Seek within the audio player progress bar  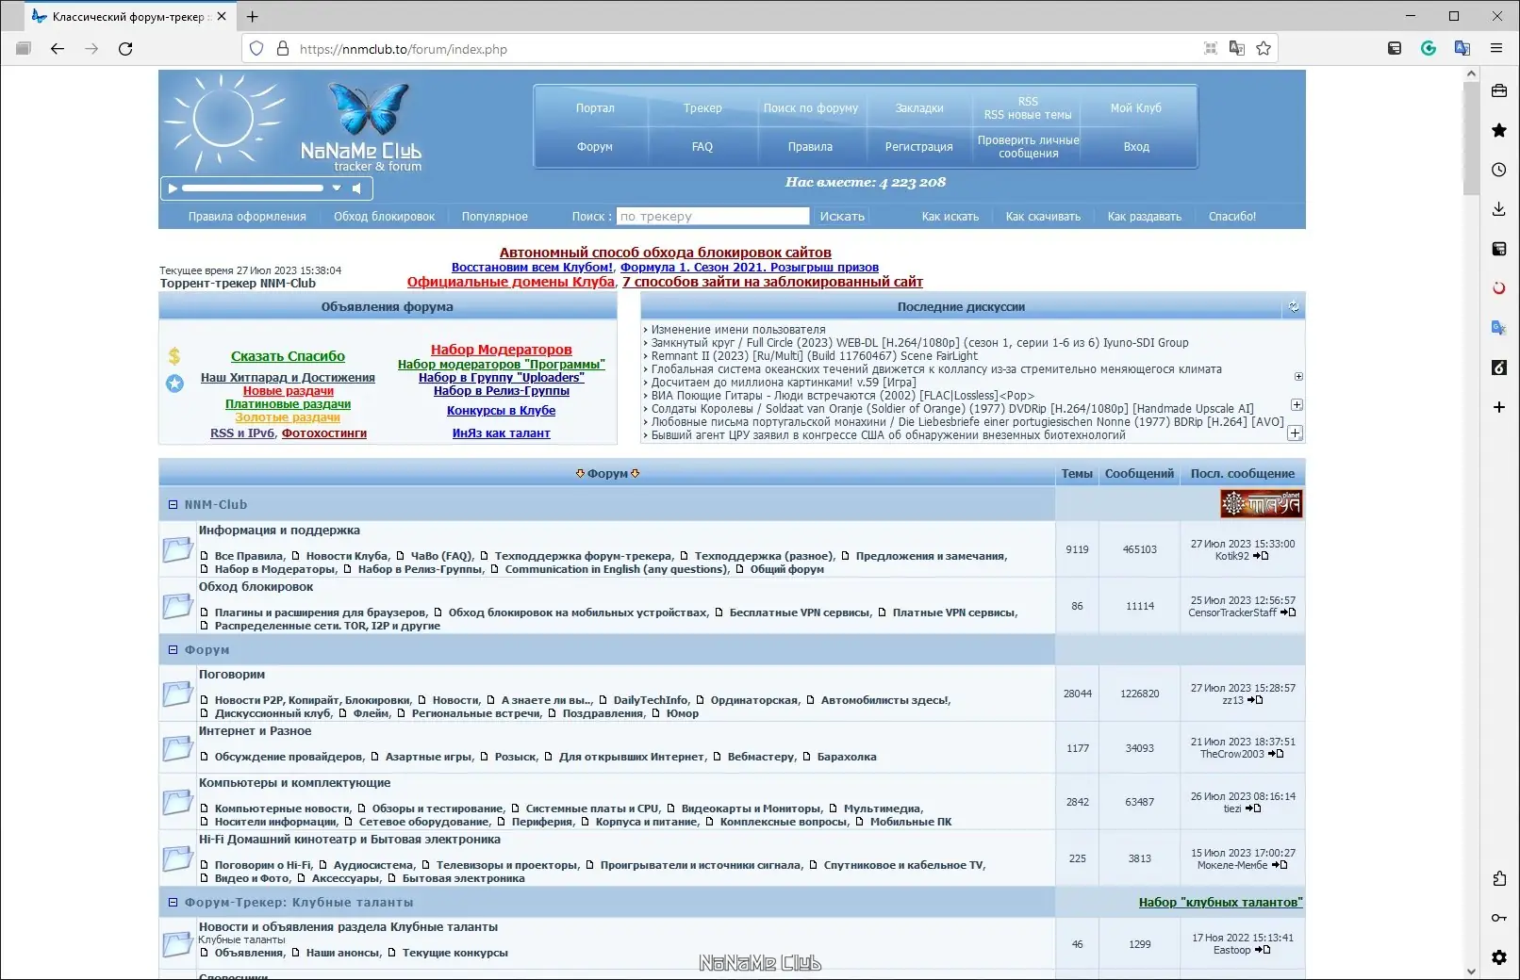253,188
